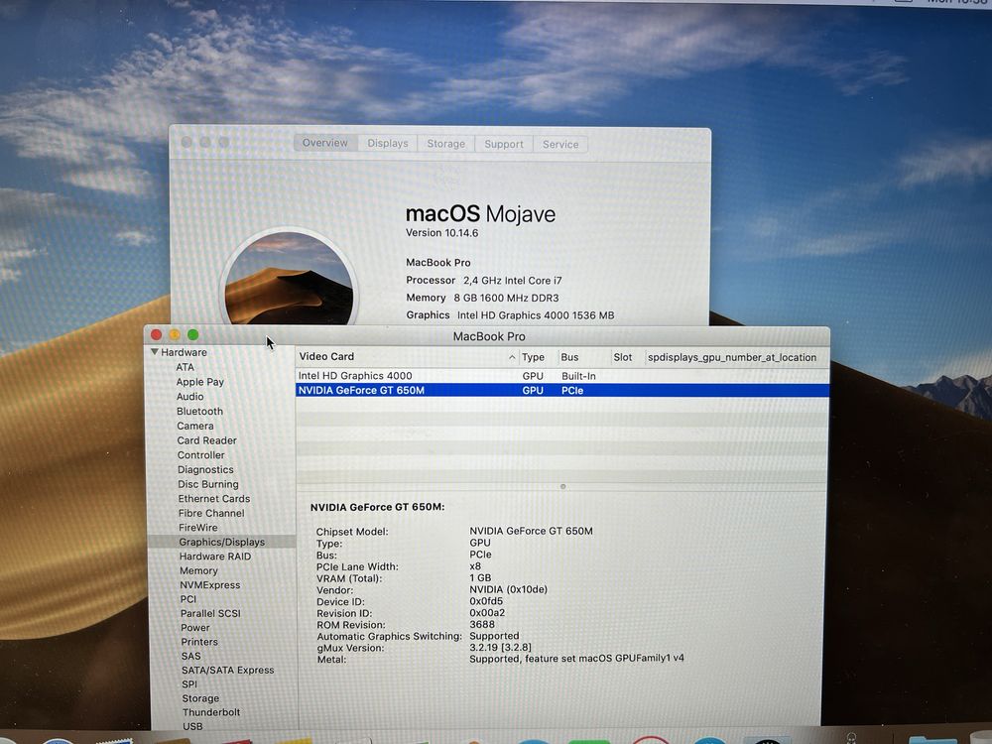Open the Service tab in About This Mac

[x=560, y=144]
